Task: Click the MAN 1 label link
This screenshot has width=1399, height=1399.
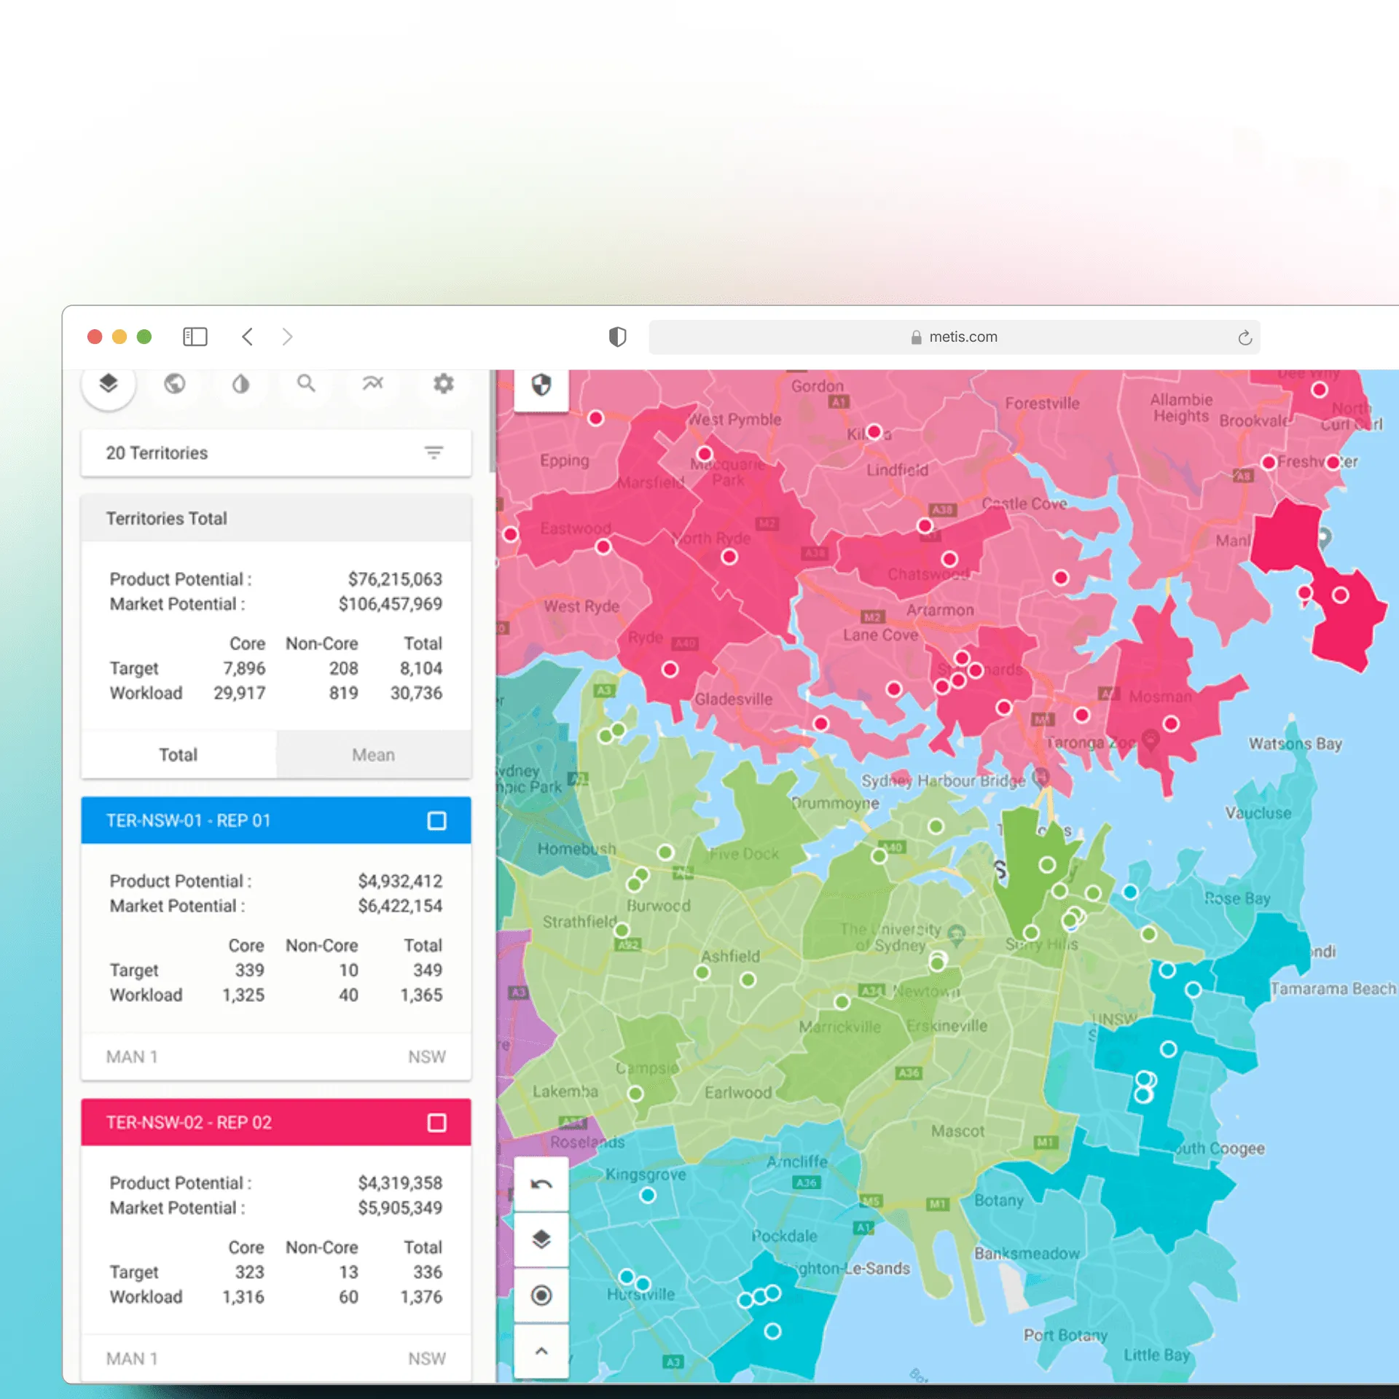Action: pyautogui.click(x=131, y=1057)
